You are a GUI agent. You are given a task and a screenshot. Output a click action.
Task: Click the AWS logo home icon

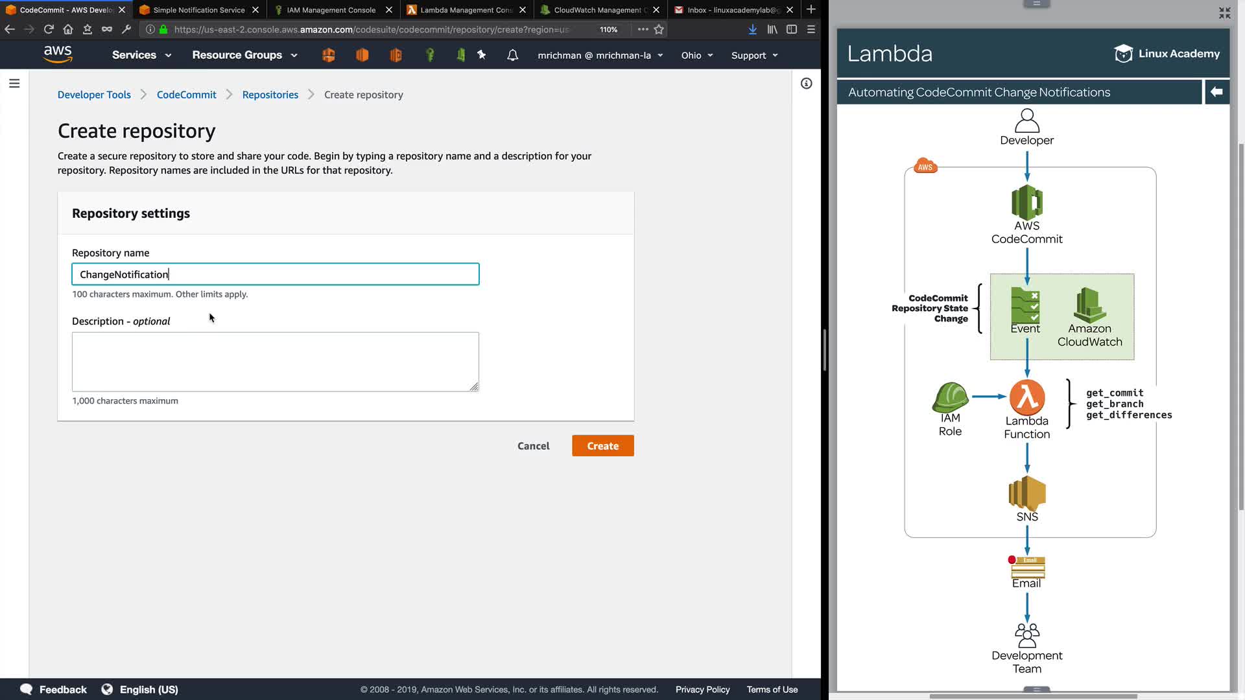pos(58,54)
